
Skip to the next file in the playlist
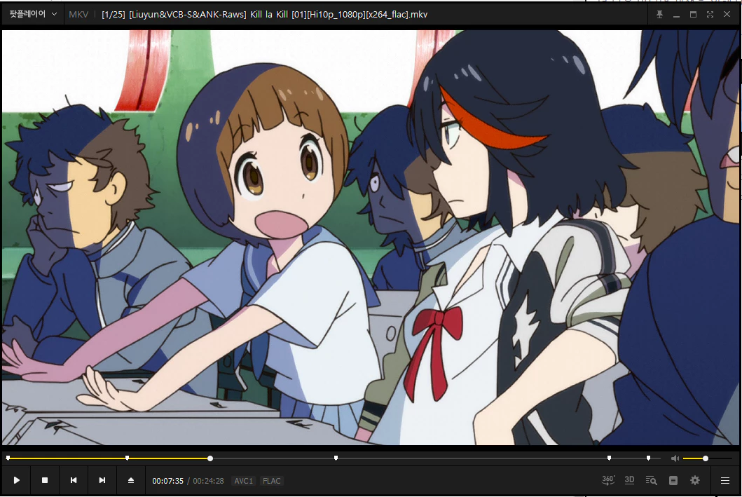[102, 480]
